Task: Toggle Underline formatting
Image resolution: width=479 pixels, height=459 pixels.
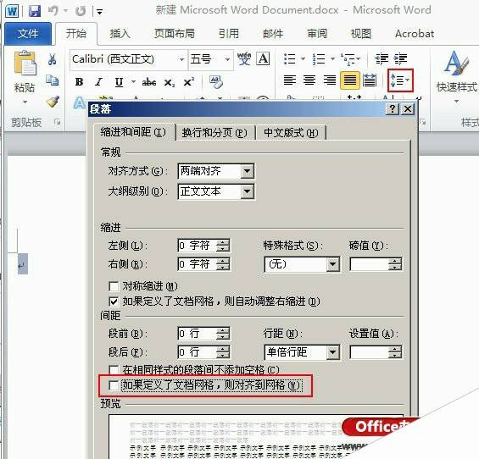Action: point(119,82)
